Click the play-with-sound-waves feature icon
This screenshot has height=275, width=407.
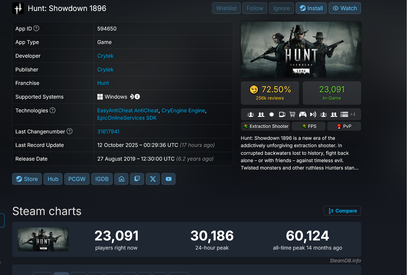[313, 114]
